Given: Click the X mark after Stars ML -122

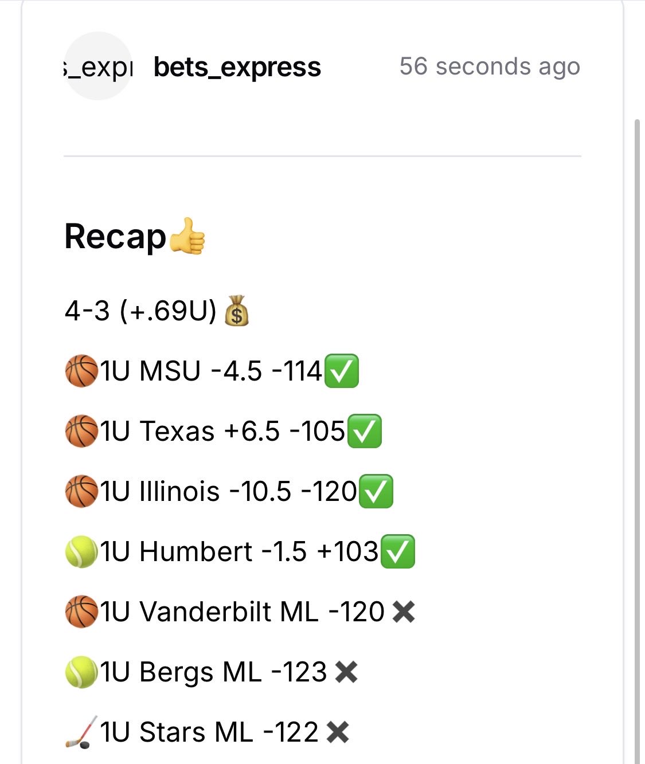Looking at the screenshot, I should pyautogui.click(x=338, y=732).
